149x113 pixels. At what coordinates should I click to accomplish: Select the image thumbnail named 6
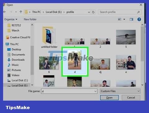click(49, 65)
